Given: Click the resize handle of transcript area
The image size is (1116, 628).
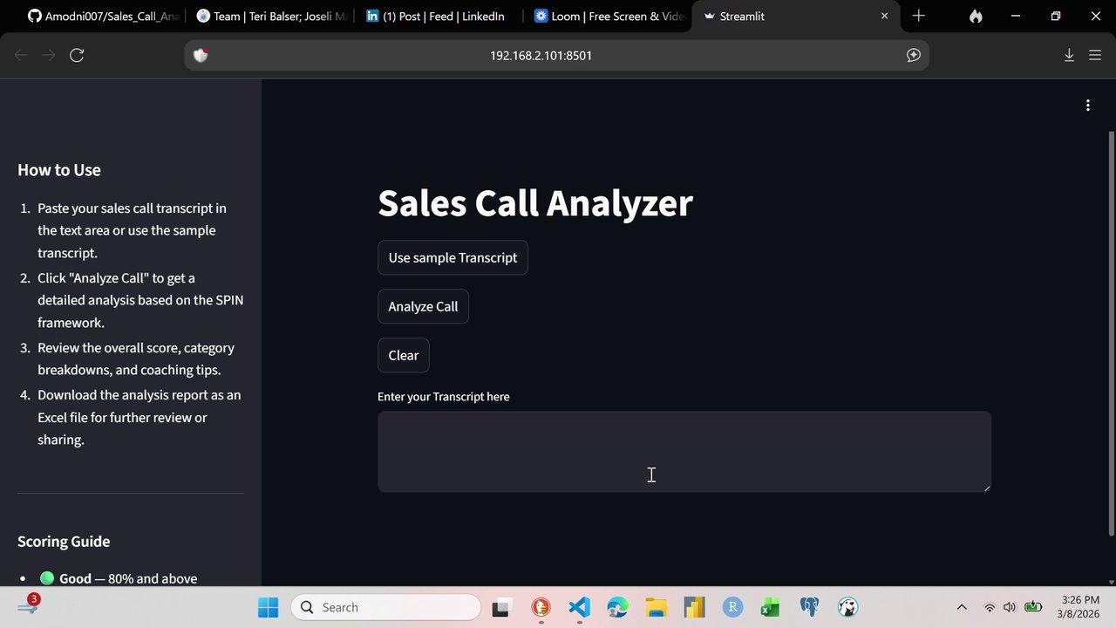Looking at the screenshot, I should 987,488.
